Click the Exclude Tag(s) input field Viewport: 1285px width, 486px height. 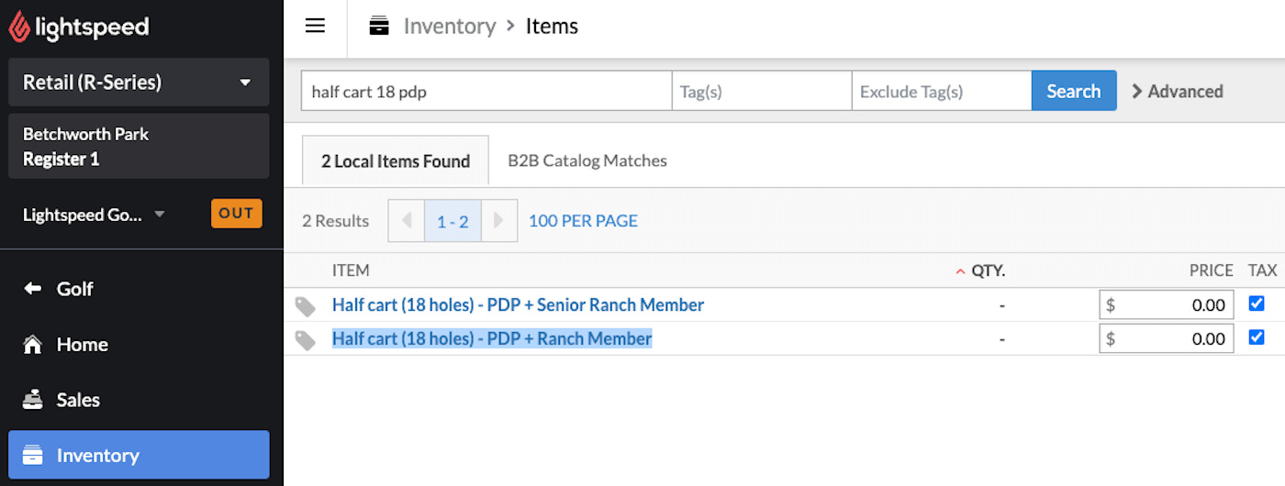942,91
